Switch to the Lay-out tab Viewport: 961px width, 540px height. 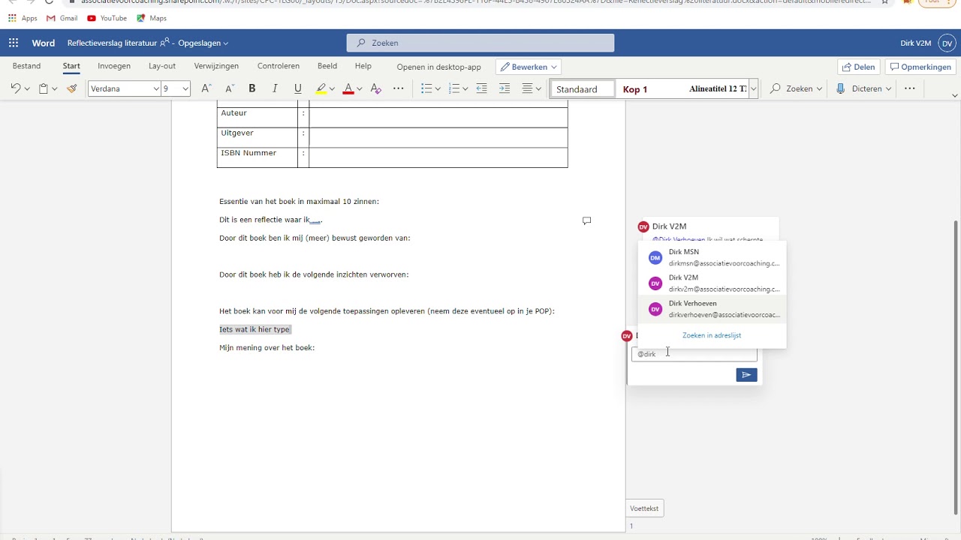(162, 66)
